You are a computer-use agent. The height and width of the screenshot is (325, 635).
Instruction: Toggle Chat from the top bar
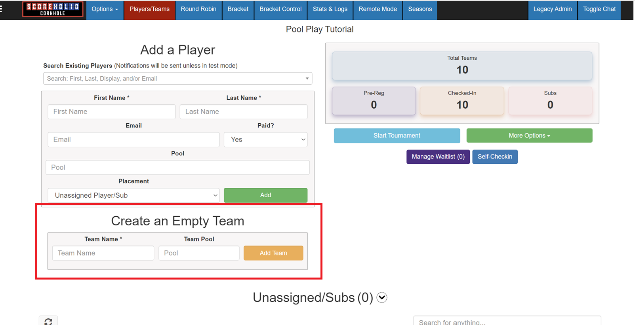[x=599, y=9]
